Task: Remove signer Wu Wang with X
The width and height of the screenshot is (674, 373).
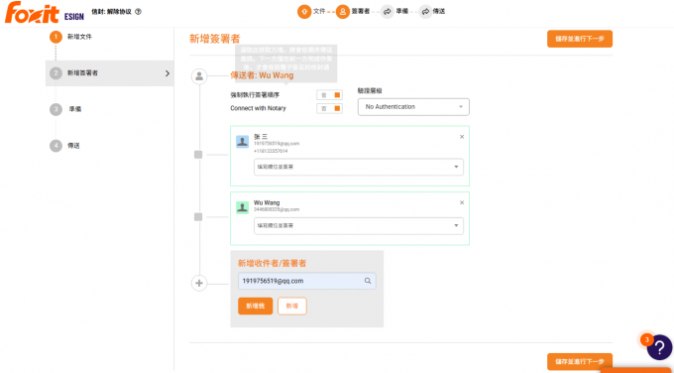Action: [462, 202]
